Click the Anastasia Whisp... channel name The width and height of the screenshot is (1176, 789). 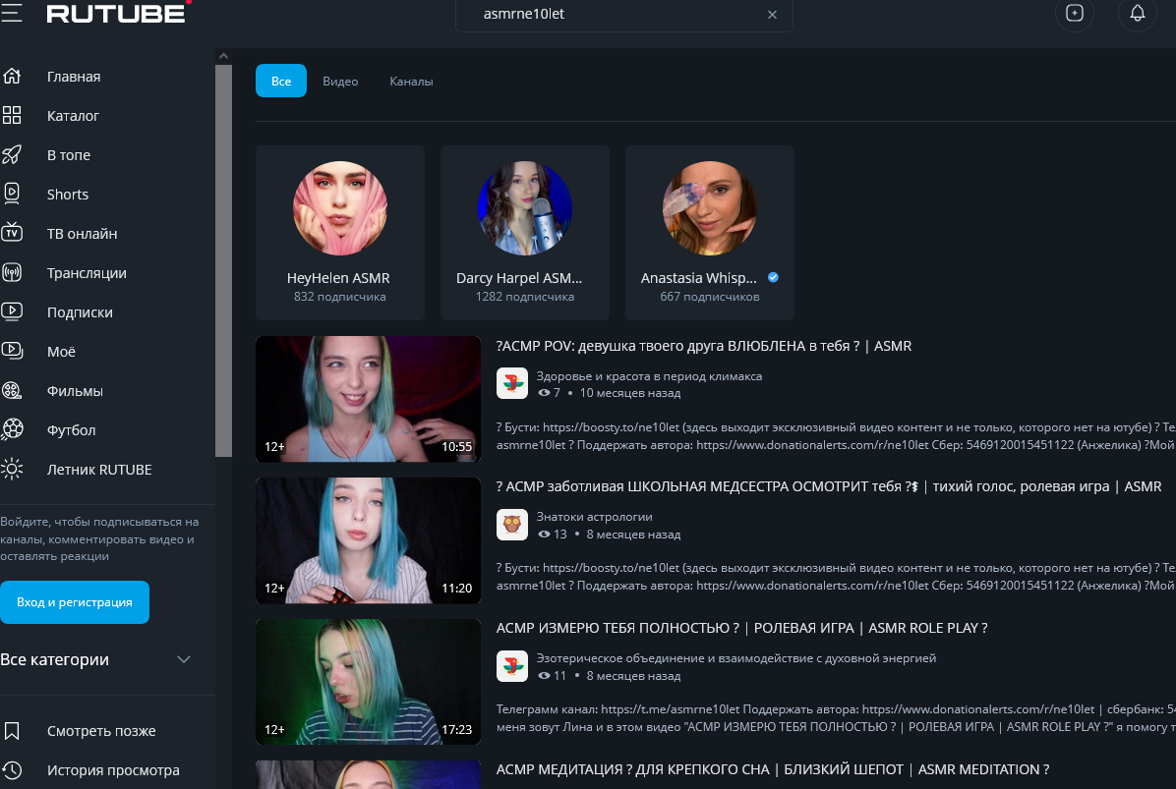tap(698, 278)
